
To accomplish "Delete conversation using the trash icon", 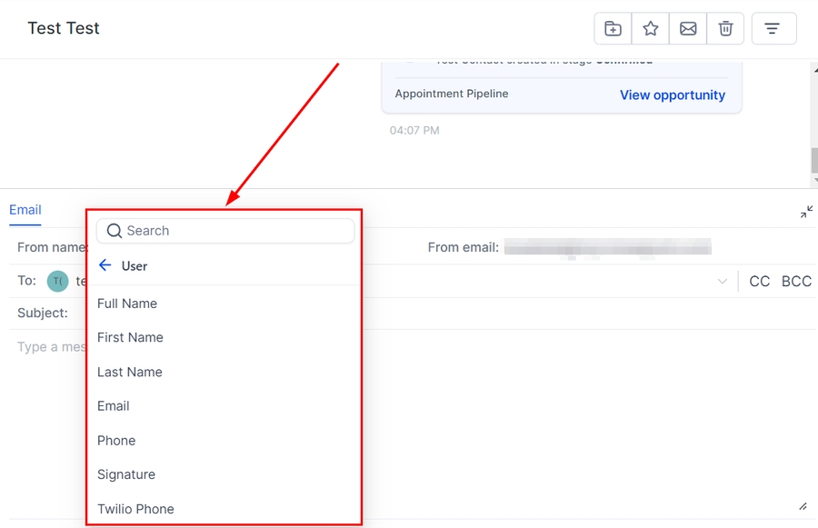I will click(725, 29).
